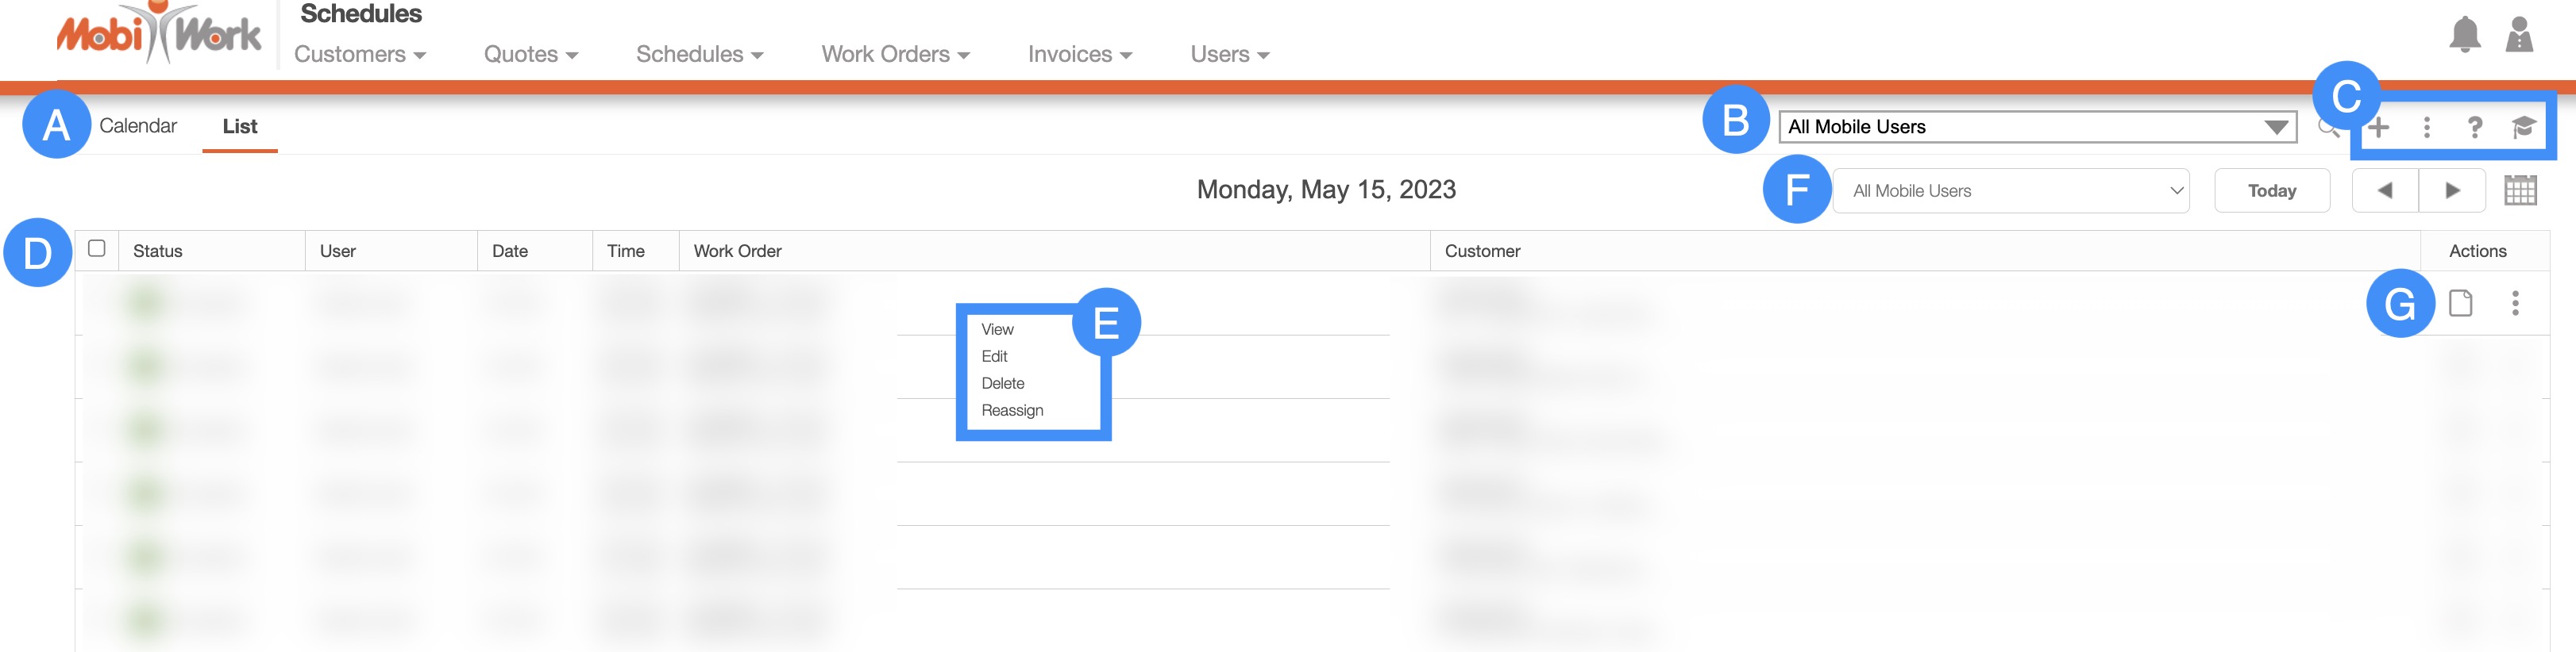Click the Today button
The height and width of the screenshot is (652, 2576).
pos(2271,190)
